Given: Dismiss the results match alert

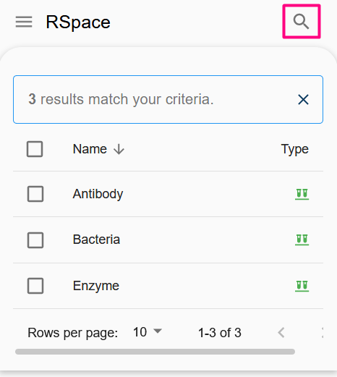Looking at the screenshot, I should [303, 100].
